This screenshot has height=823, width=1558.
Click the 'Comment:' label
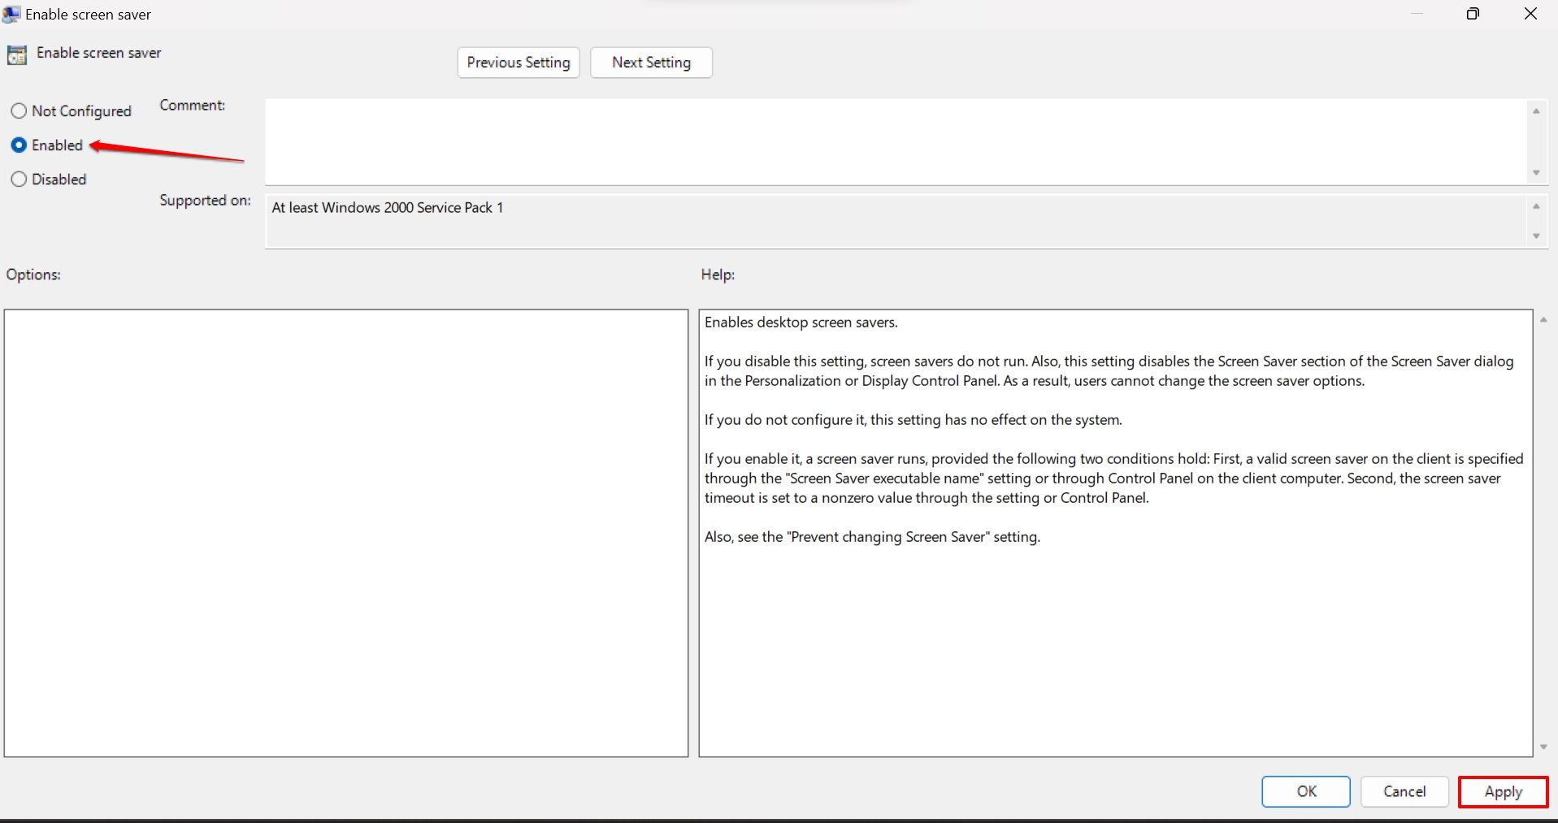(193, 106)
